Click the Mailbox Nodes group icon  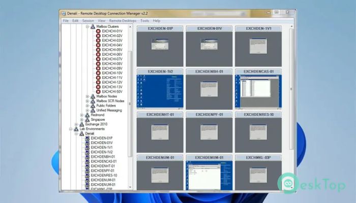pos(93,96)
